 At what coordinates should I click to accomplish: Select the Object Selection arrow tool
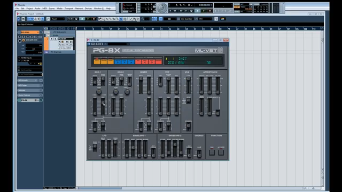[100, 19]
